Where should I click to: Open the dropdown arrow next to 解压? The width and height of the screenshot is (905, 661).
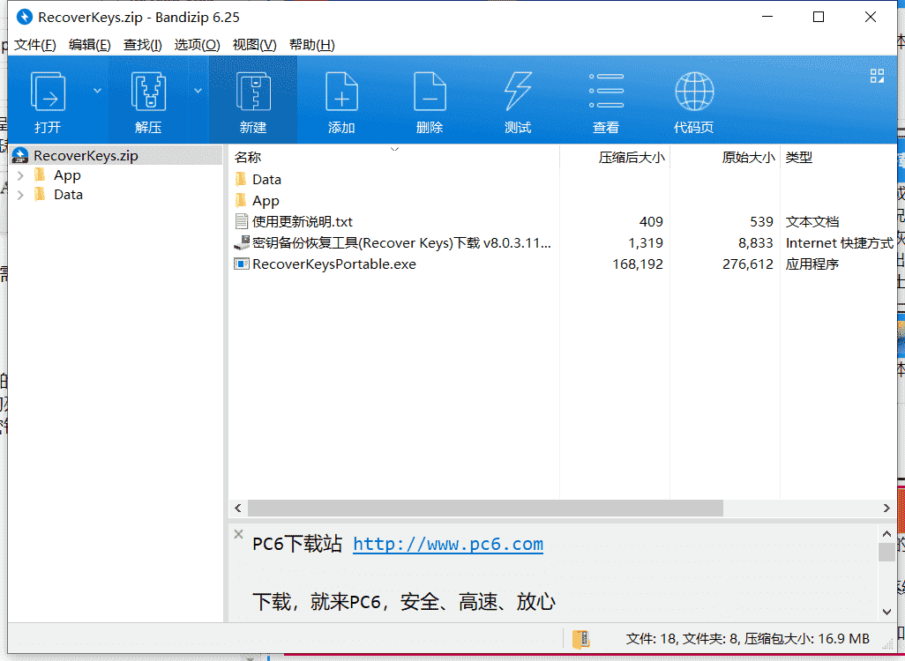point(198,91)
